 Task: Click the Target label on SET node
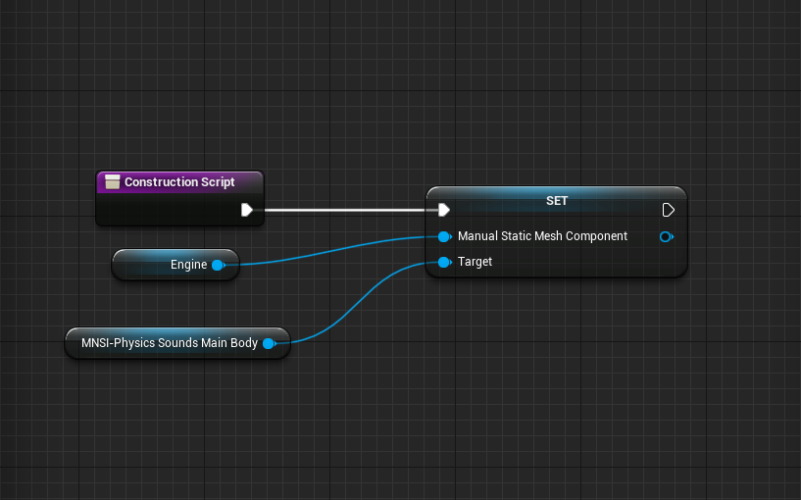tap(475, 262)
